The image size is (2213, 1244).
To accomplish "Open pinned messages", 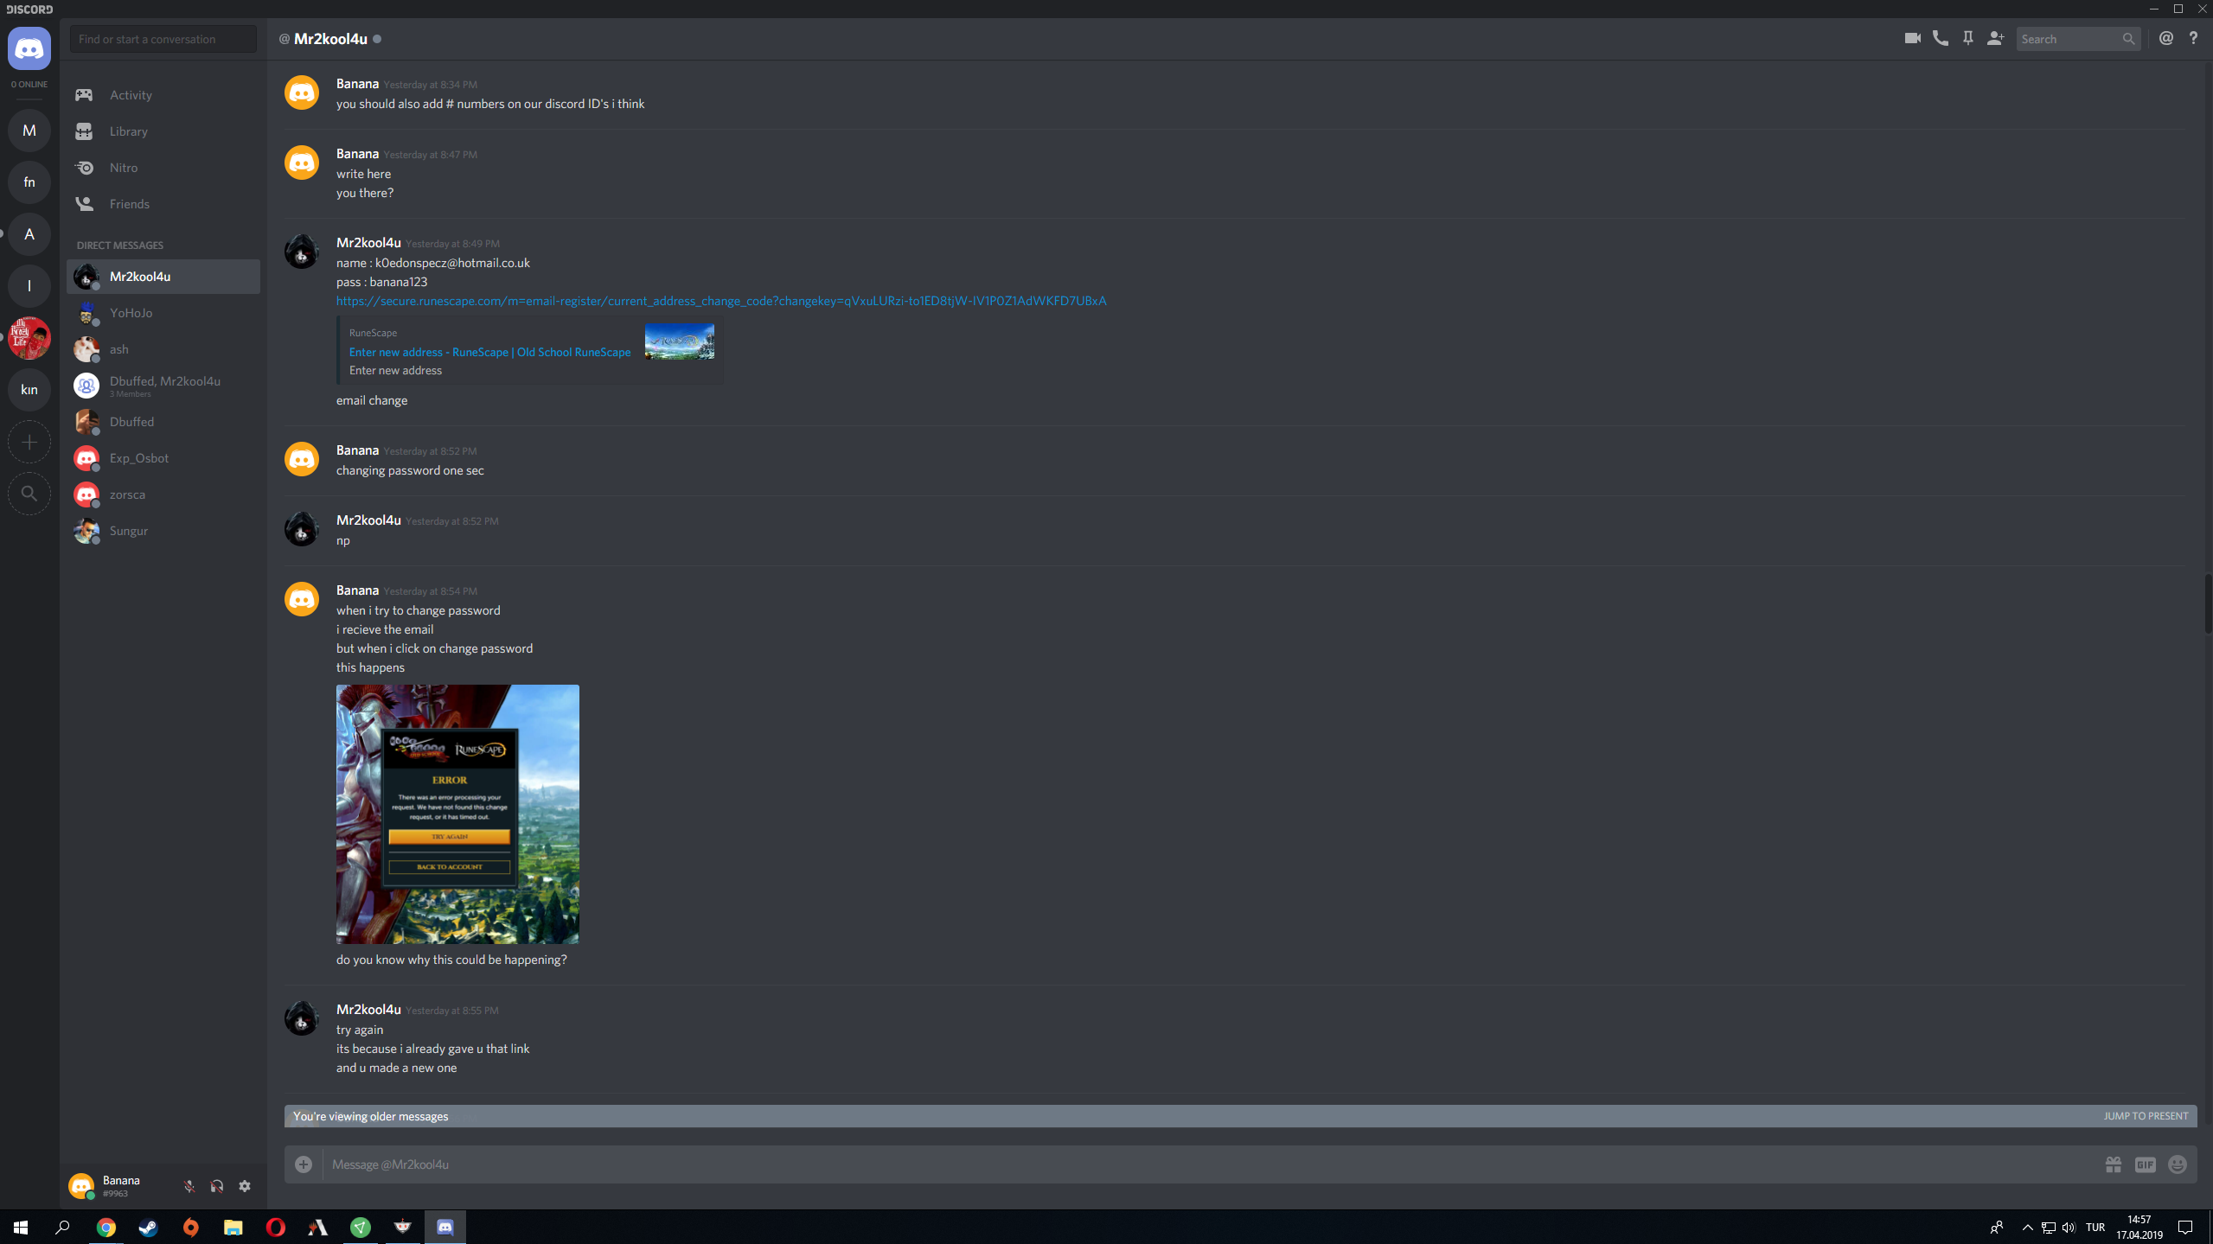I will tap(1967, 38).
